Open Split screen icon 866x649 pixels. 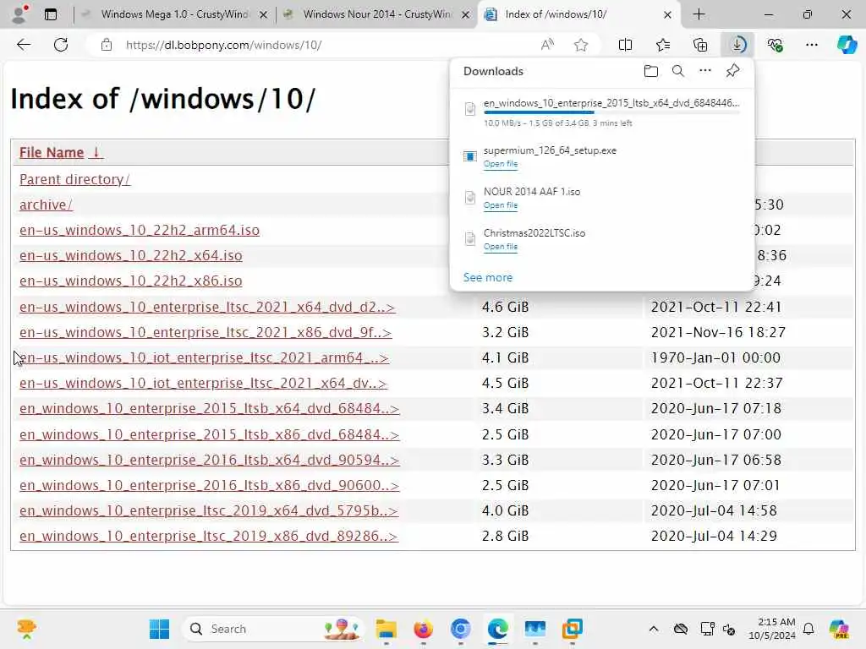(625, 45)
